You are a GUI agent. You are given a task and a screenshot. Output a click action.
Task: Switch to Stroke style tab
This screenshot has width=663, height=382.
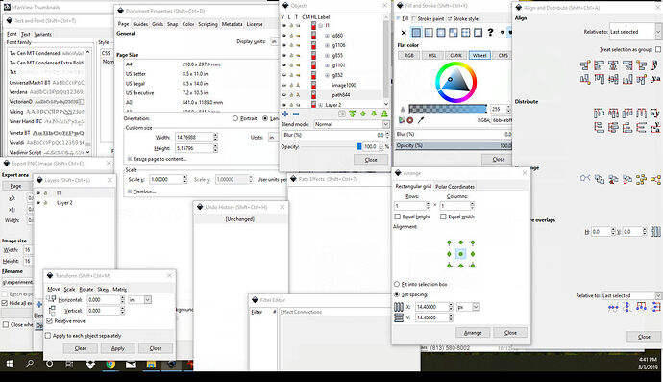(463, 18)
